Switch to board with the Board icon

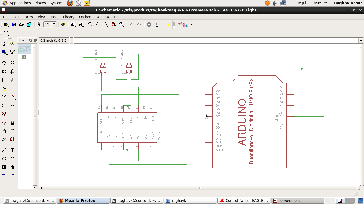tap(39, 24)
